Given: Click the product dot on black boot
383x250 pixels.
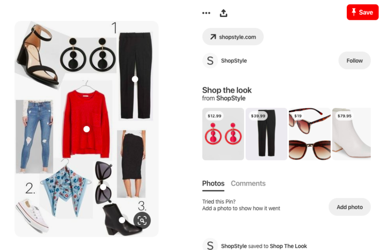Looking at the screenshot, I should coord(122,220).
